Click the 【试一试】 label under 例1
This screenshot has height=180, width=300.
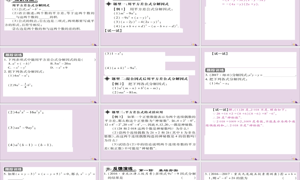pyautogui.click(x=113, y=31)
